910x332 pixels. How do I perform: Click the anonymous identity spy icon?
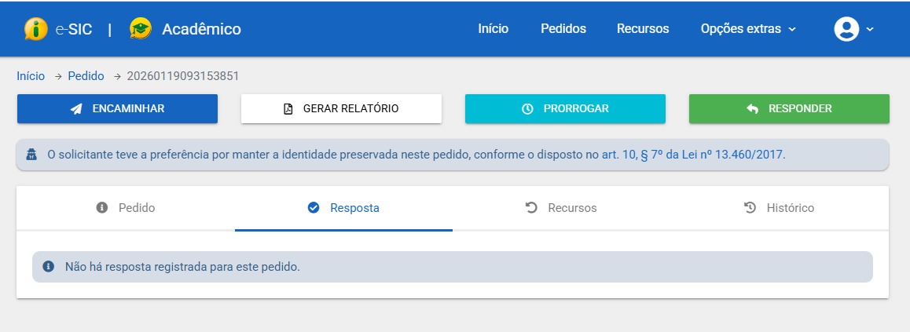(x=31, y=155)
